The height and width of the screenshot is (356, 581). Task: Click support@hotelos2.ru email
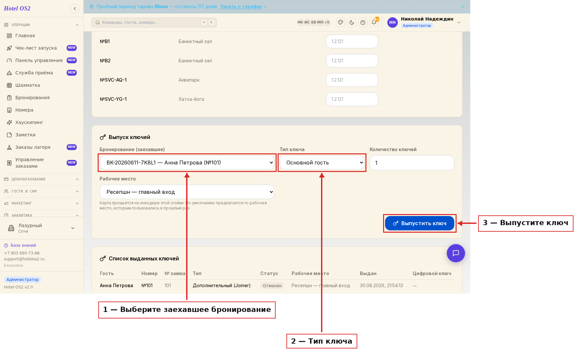pyautogui.click(x=24, y=259)
